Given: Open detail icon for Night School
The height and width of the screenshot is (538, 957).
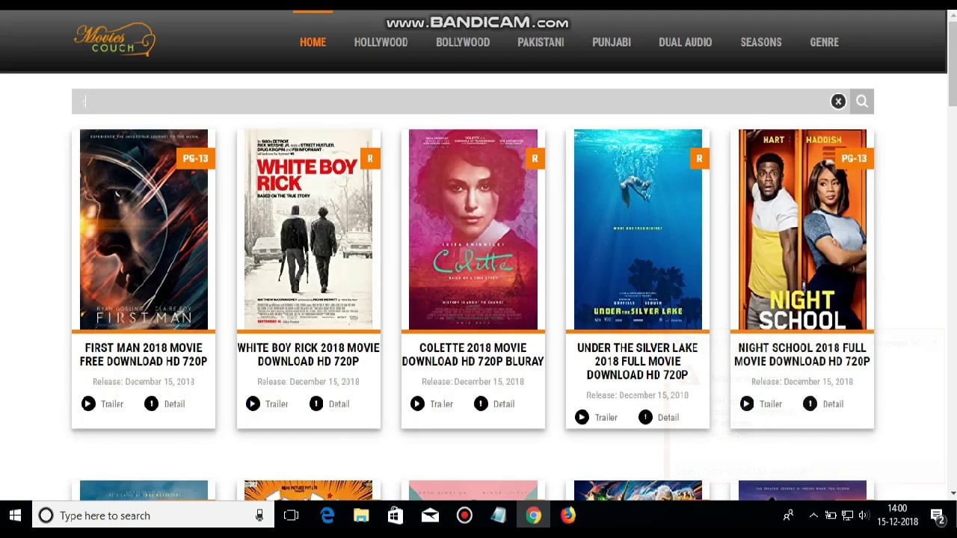Looking at the screenshot, I should click(x=810, y=403).
